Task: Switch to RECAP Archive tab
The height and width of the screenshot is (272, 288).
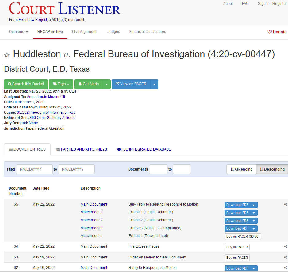Action: pyautogui.click(x=50, y=32)
